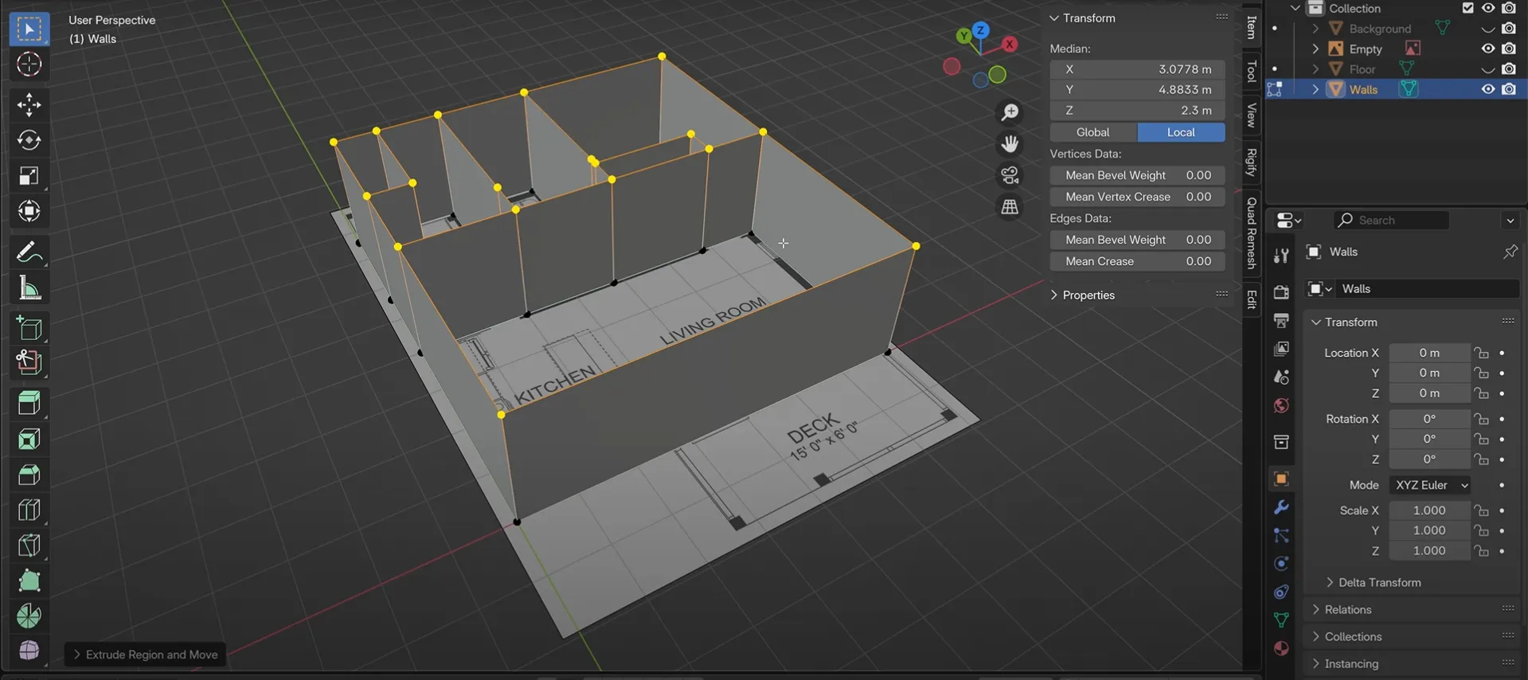Hide the Walls object in outliner
Viewport: 1528px width, 680px height.
[1487, 89]
